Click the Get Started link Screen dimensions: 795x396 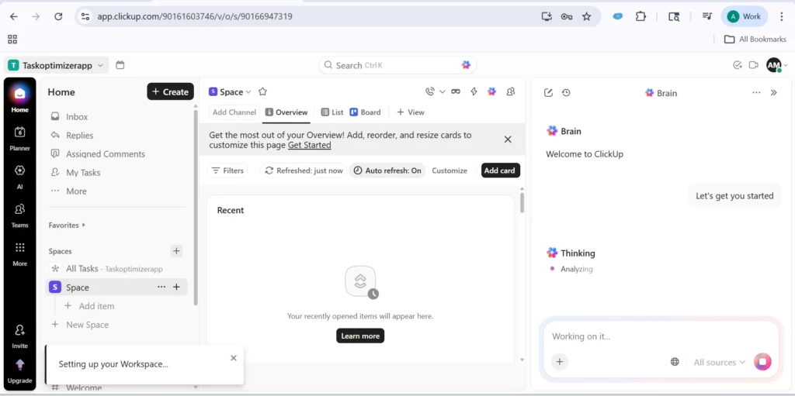point(309,146)
